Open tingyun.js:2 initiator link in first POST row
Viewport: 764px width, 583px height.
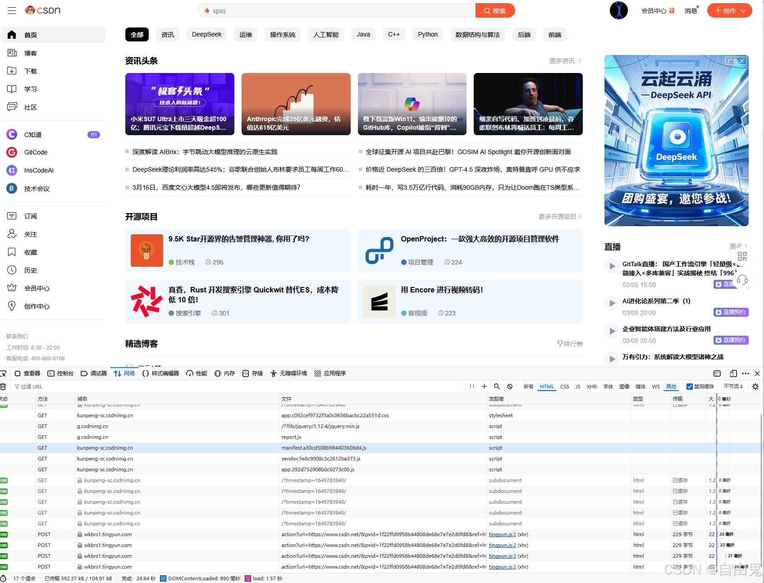coord(503,534)
